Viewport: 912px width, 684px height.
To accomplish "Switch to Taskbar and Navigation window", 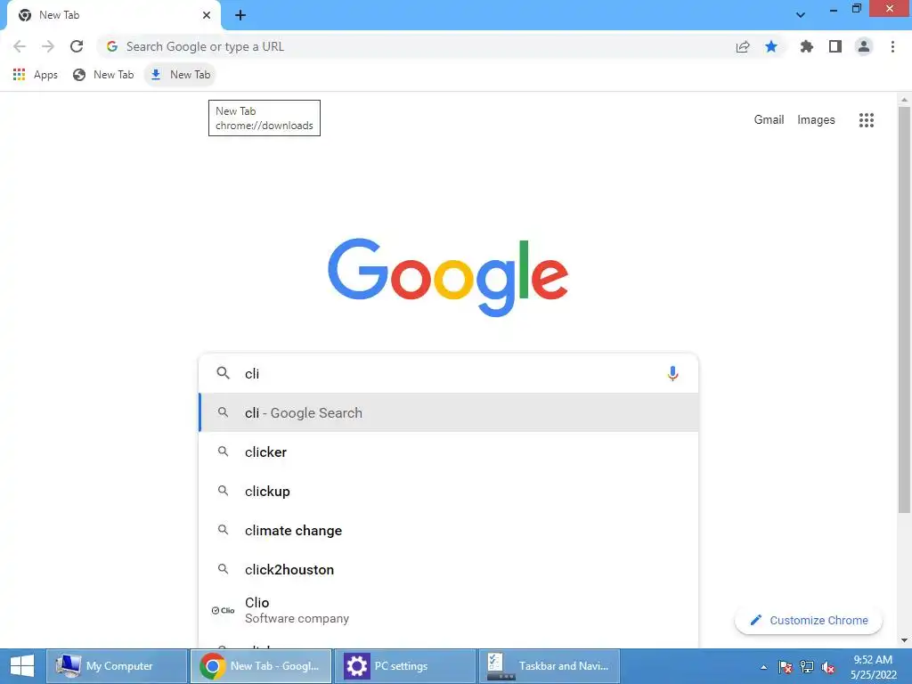I will click(x=550, y=666).
